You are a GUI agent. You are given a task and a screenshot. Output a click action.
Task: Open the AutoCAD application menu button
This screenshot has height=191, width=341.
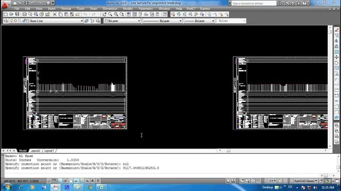coord(5,4)
